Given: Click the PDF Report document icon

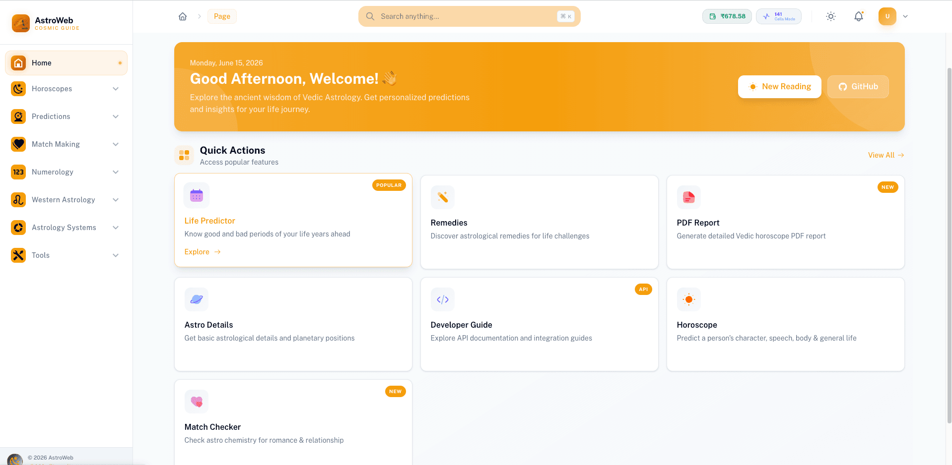Looking at the screenshot, I should coord(689,197).
